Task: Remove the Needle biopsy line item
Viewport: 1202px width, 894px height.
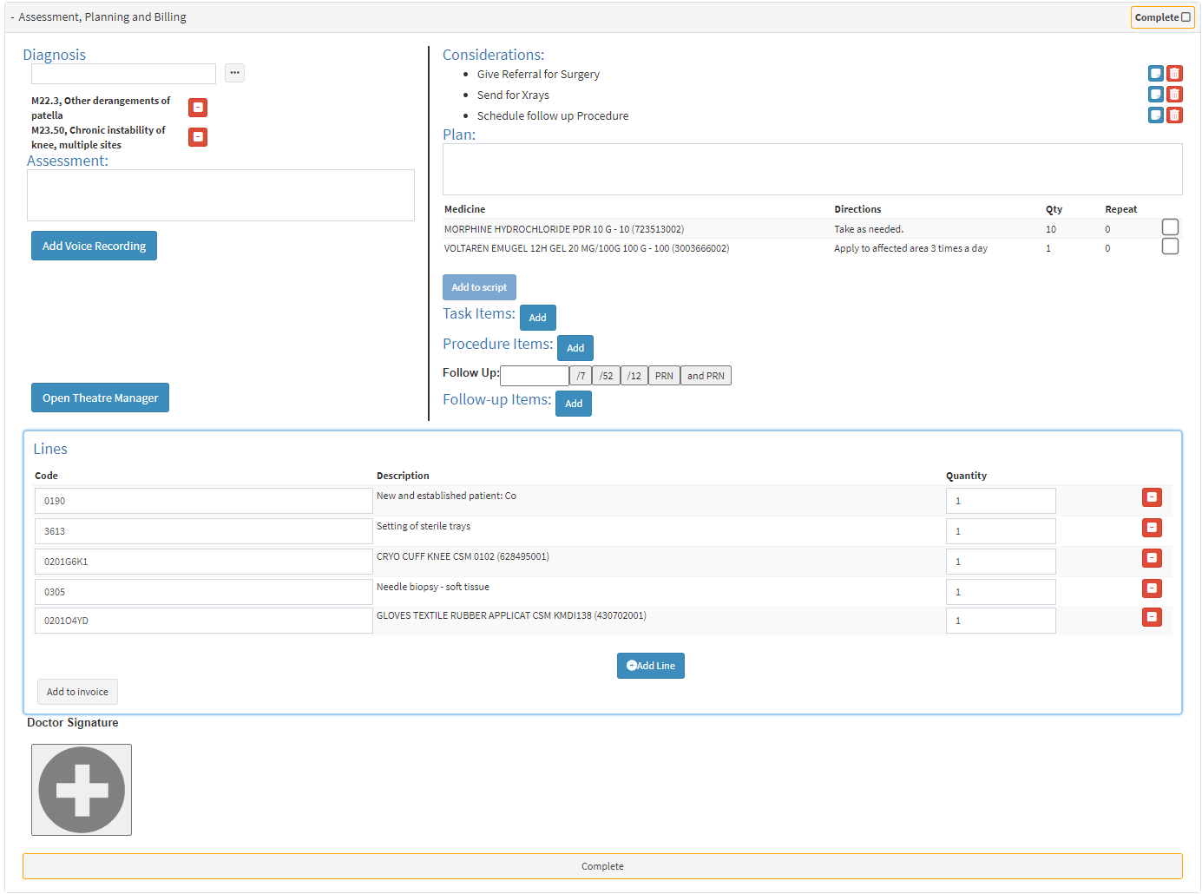Action: pos(1152,588)
